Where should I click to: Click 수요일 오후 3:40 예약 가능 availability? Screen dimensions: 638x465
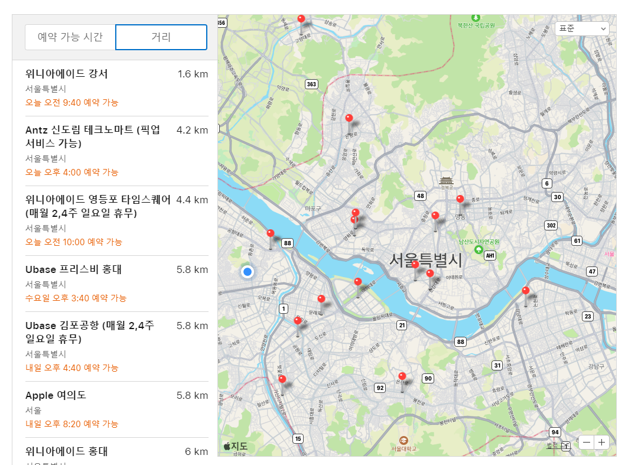pos(76,298)
